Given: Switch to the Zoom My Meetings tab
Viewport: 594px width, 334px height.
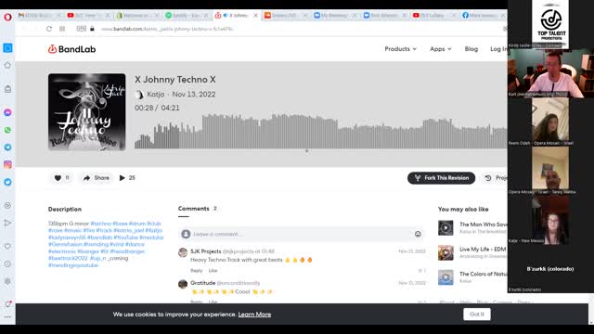Looking at the screenshot, I should [x=335, y=16].
